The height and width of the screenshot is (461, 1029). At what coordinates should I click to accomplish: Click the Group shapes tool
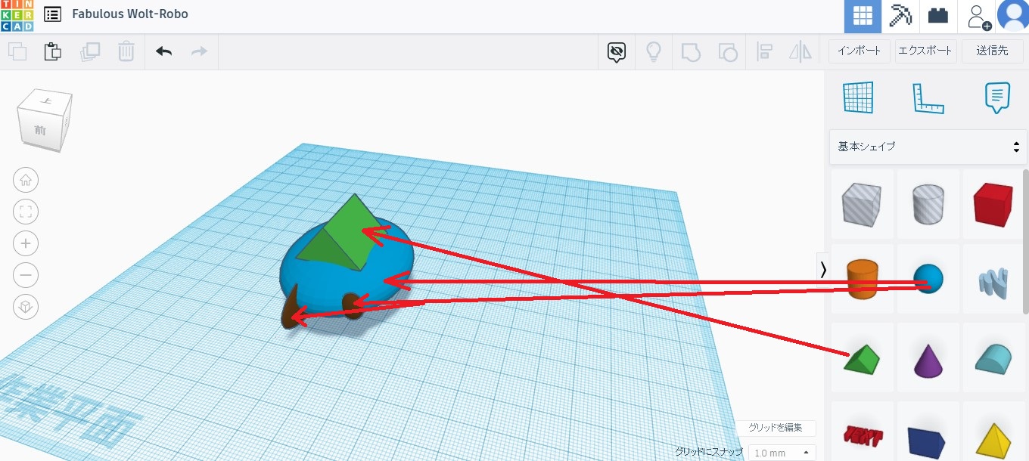690,51
